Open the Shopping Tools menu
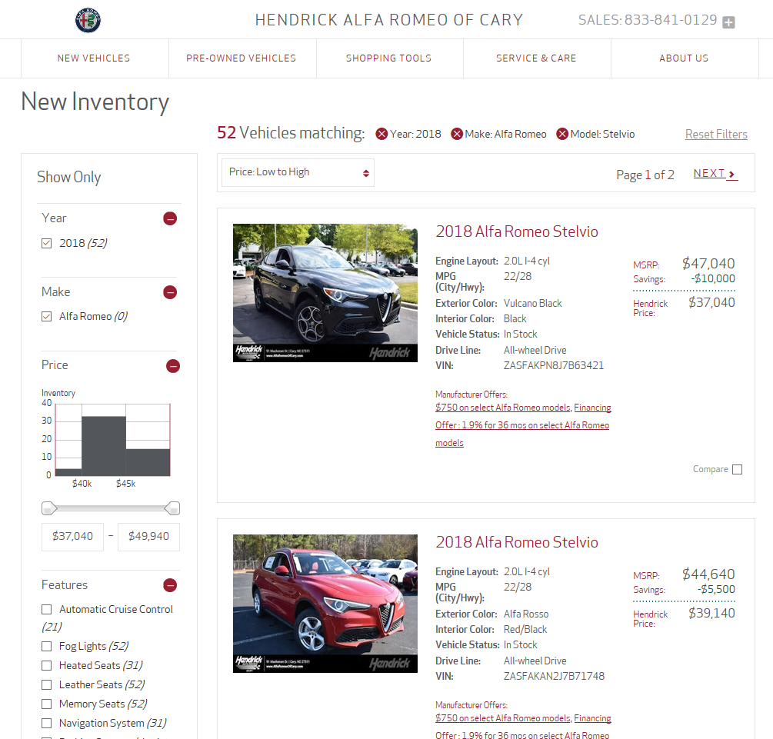 [x=388, y=58]
